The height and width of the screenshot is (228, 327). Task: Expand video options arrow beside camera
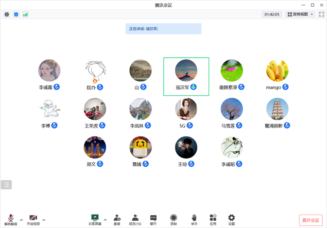point(43,219)
